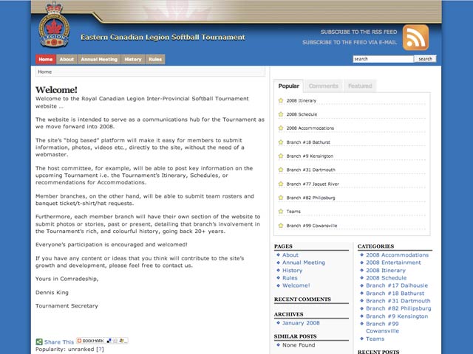
Task: Click the Share This link
Action: click(x=59, y=342)
